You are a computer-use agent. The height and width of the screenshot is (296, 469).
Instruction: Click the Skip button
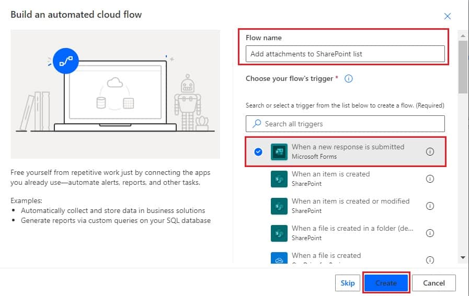[x=348, y=283]
